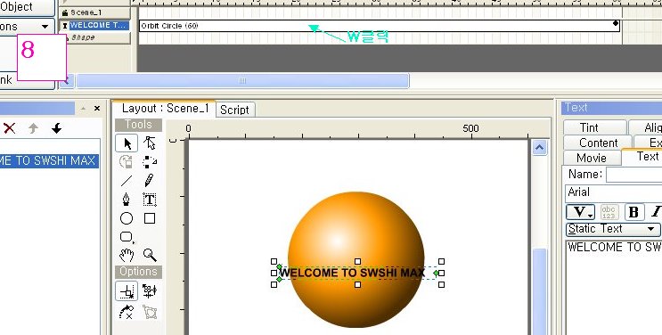
Task: Select the 'ME TO SWSHI MAX' outline item
Action: point(49,161)
